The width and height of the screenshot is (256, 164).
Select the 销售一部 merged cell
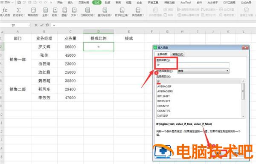pos(17,60)
